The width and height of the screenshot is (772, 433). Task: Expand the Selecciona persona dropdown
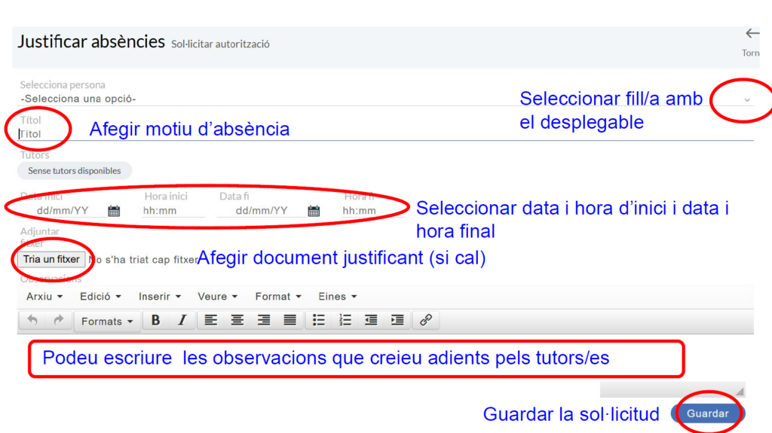click(746, 99)
